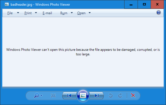The width and height of the screenshot is (166, 105).
Task: Click the fit to window icon
Action: click(53, 95)
